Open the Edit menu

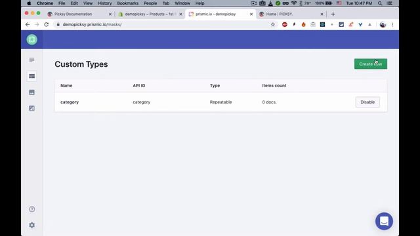(x=74, y=3)
